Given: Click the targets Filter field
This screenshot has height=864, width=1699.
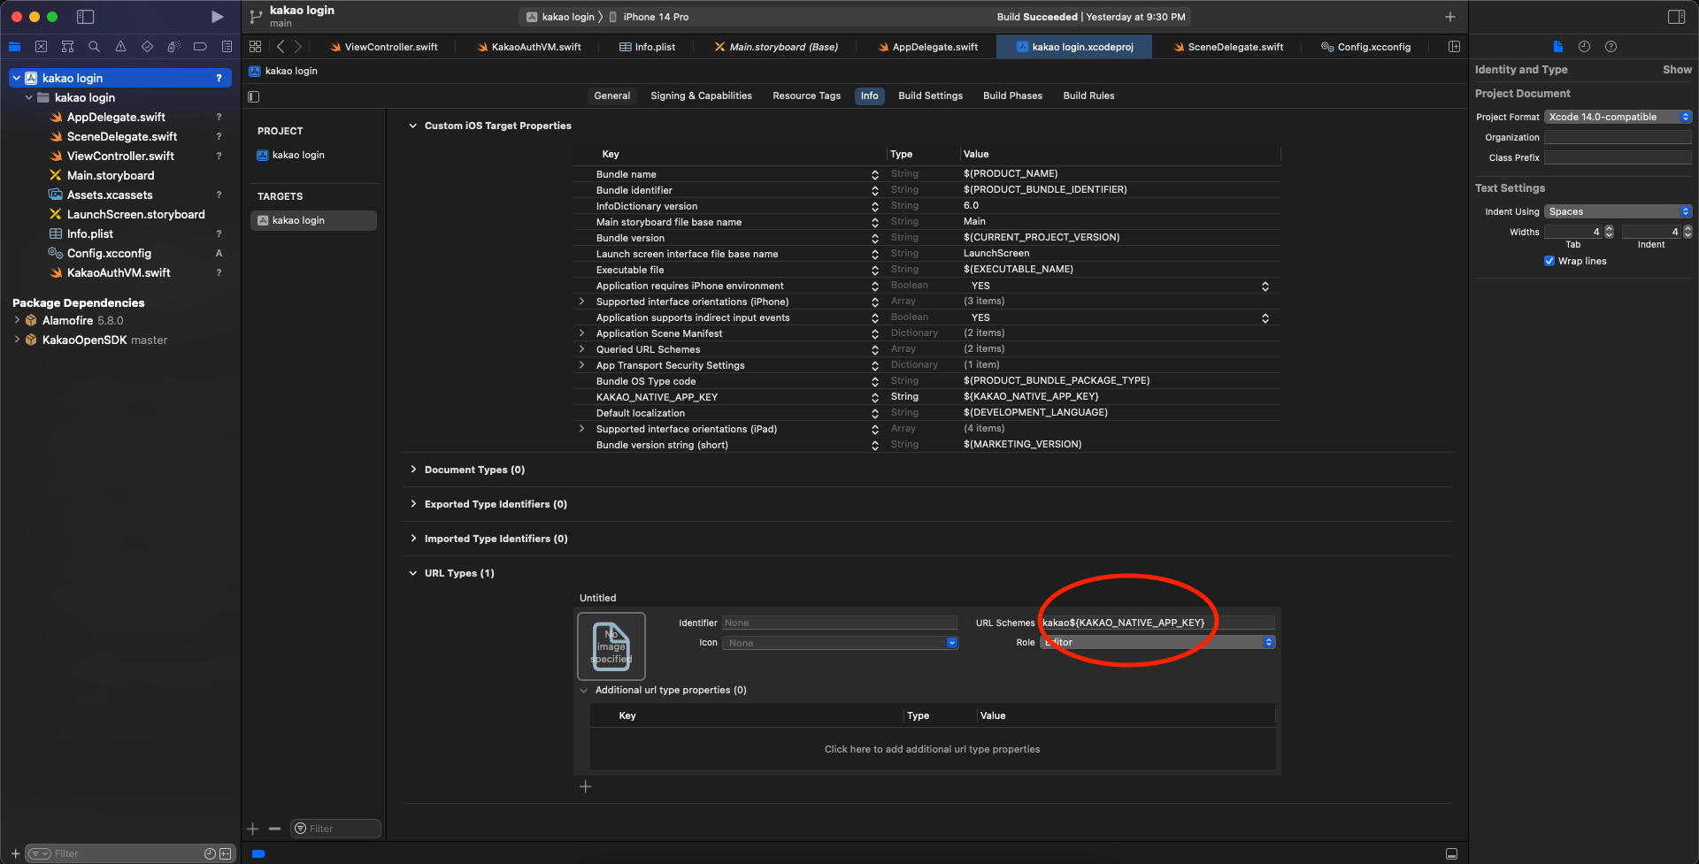Looking at the screenshot, I should point(336,829).
